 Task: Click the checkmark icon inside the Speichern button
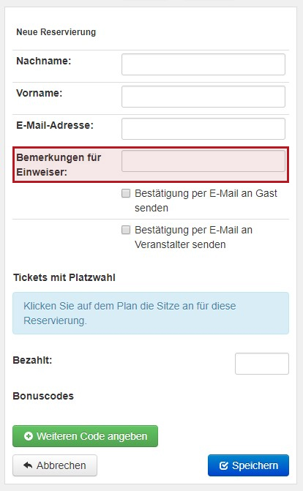point(224,465)
